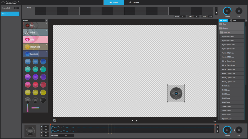Edit the W width field

pos(46,133)
